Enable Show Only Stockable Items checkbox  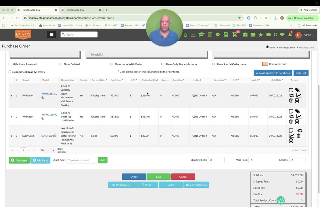[x=162, y=64]
